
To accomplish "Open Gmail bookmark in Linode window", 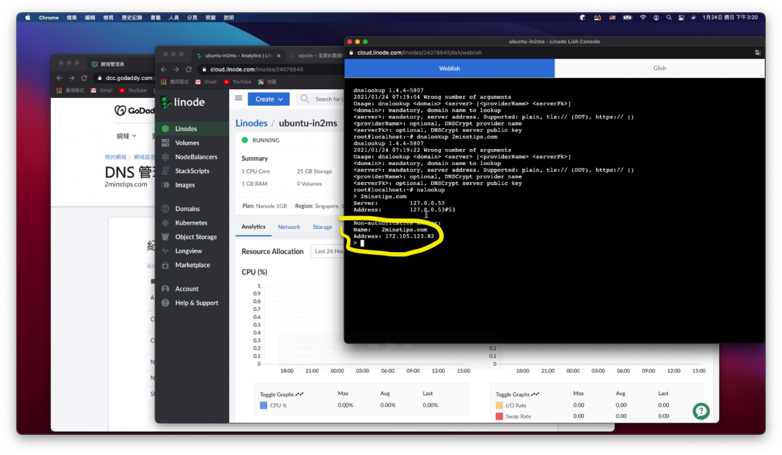I will pos(206,82).
